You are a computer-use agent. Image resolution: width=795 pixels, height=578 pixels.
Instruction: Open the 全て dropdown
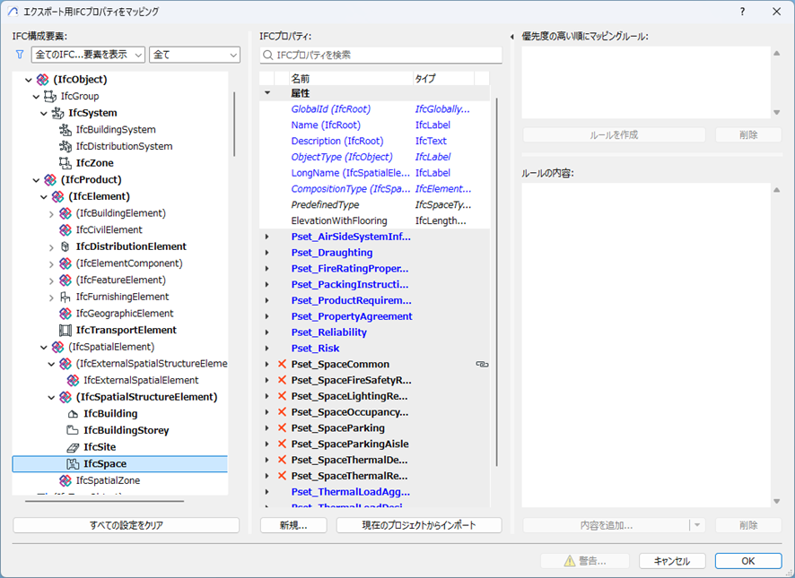coord(194,55)
